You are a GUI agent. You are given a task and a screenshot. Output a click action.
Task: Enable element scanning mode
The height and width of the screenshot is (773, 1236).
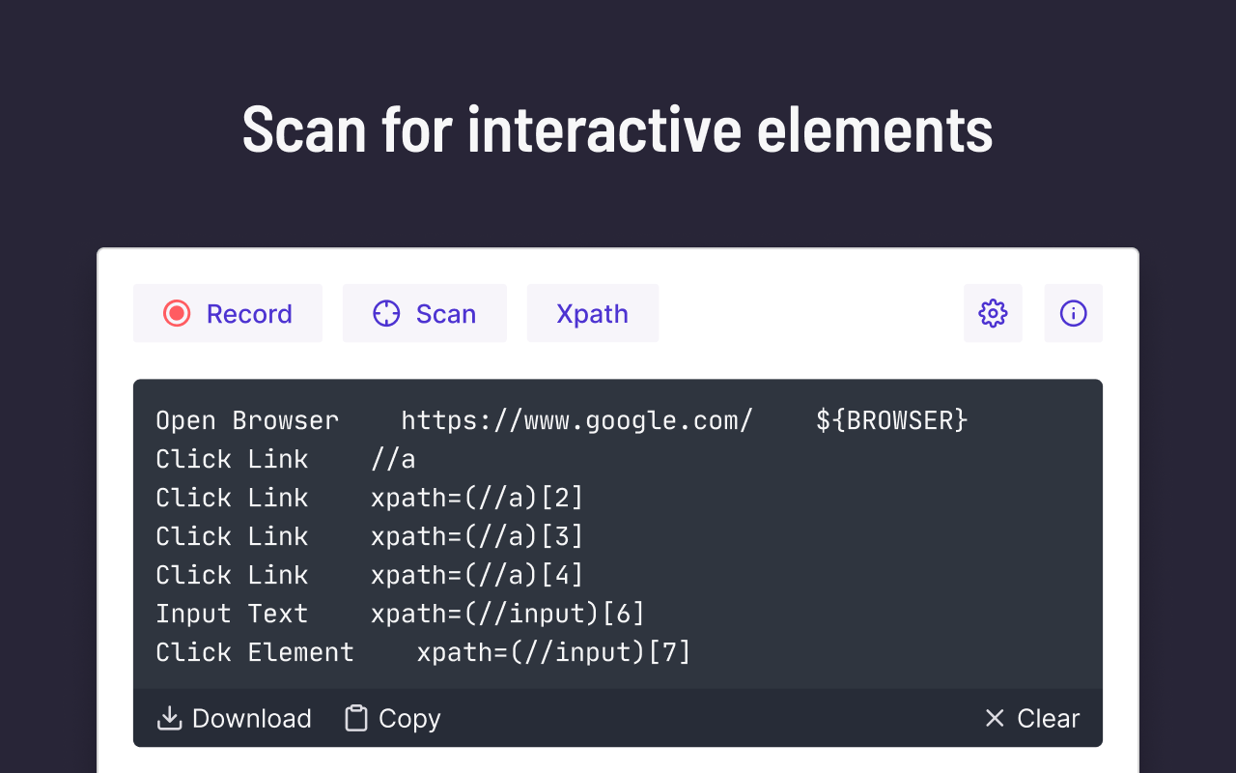tap(424, 313)
